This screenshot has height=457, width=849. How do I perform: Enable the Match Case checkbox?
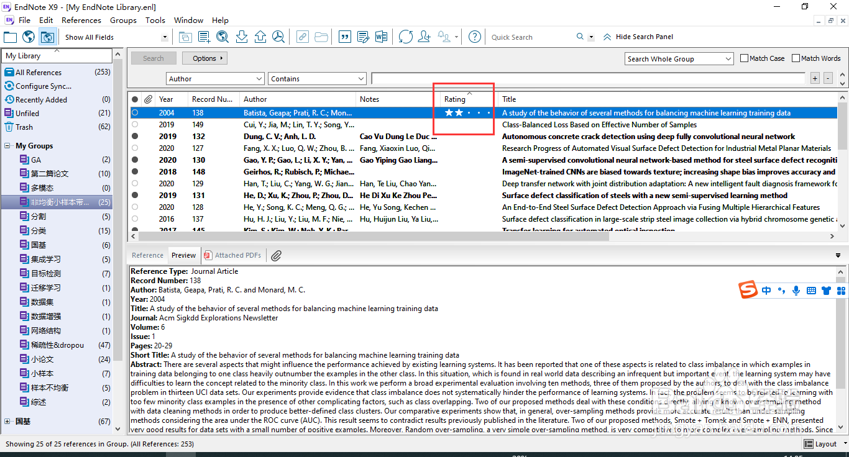click(x=745, y=58)
